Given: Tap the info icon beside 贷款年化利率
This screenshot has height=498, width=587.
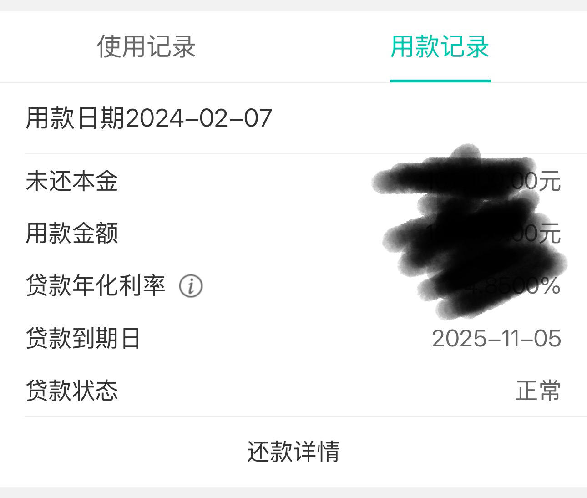Looking at the screenshot, I should [191, 286].
